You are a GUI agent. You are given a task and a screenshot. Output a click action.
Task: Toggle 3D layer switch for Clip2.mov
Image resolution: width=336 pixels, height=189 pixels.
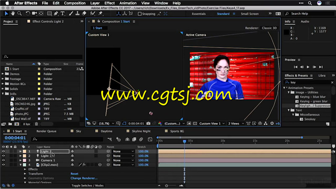point(100,165)
